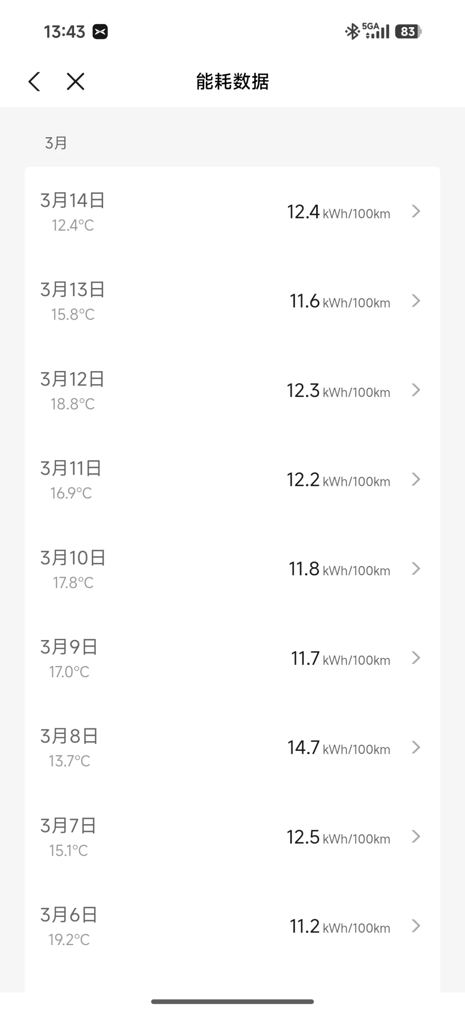Tap the 13:43 clock in status bar

[64, 32]
